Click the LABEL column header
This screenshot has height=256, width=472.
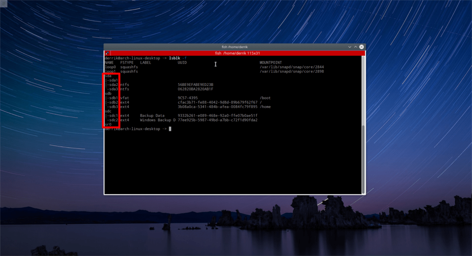click(146, 62)
